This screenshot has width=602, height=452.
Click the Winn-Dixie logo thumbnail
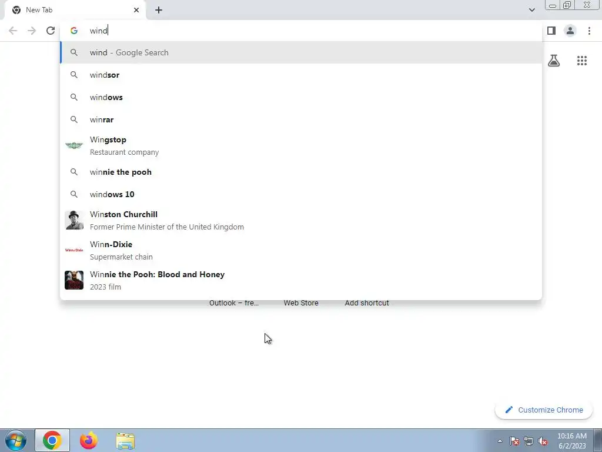pyautogui.click(x=73, y=250)
